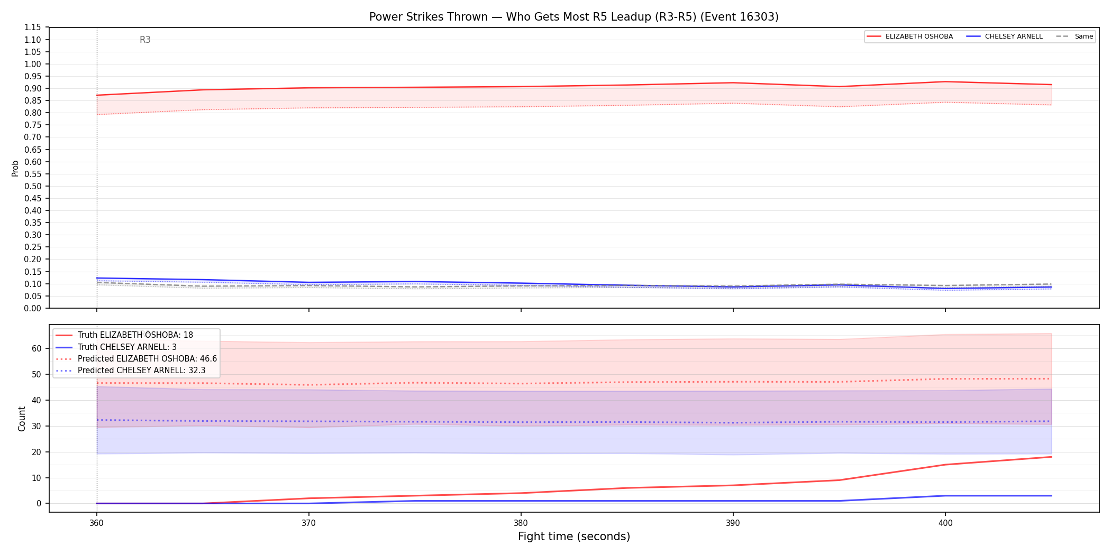Click the 'Count' y-axis label
This screenshot has width=1111, height=555.
(22, 419)
